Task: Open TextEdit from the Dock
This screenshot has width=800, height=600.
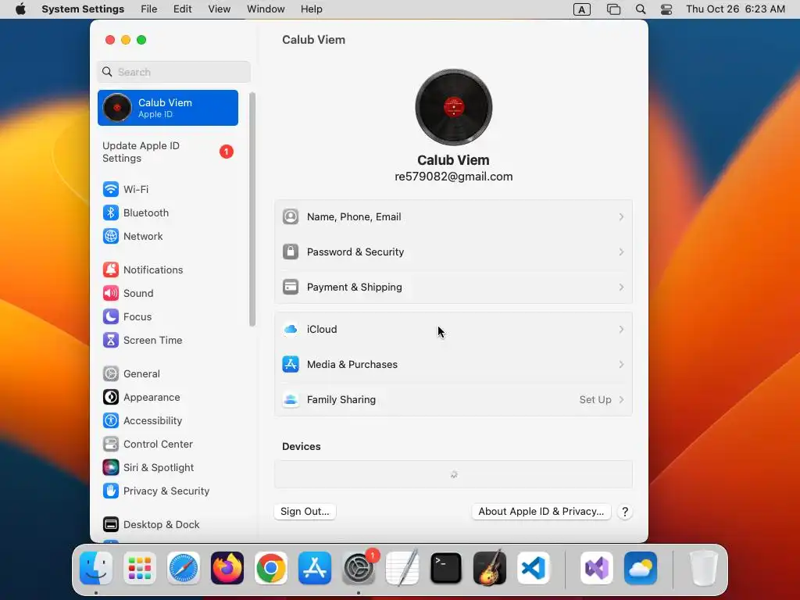Action: pos(402,568)
